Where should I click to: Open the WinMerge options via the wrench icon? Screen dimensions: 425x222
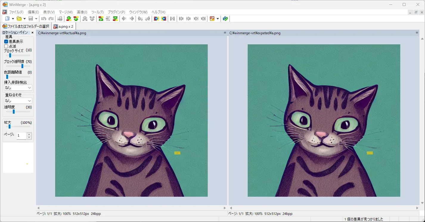pyautogui.click(x=212, y=18)
